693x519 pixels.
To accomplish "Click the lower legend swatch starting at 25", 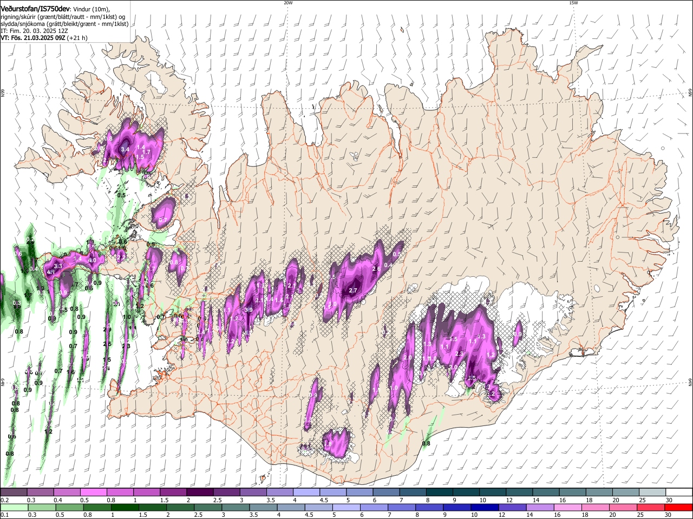I will click(x=651, y=507).
